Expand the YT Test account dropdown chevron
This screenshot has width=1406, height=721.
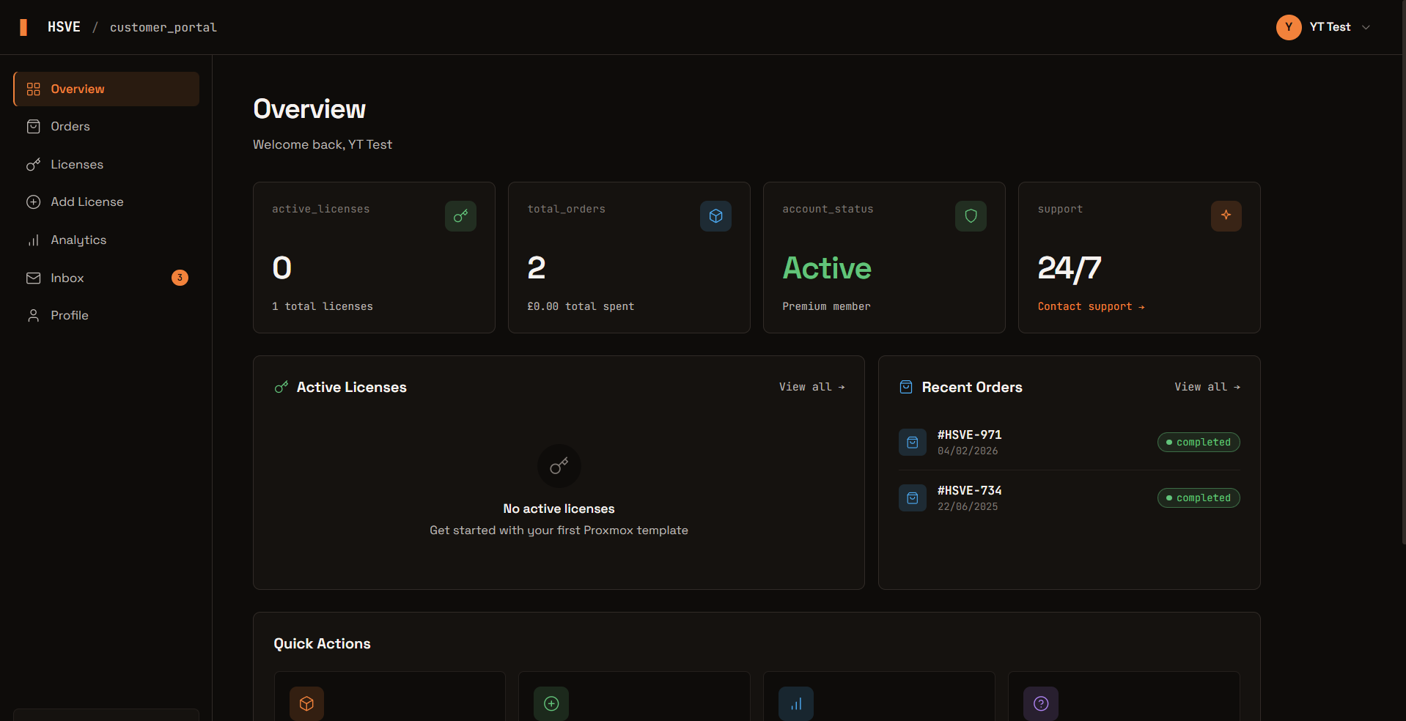tap(1366, 27)
